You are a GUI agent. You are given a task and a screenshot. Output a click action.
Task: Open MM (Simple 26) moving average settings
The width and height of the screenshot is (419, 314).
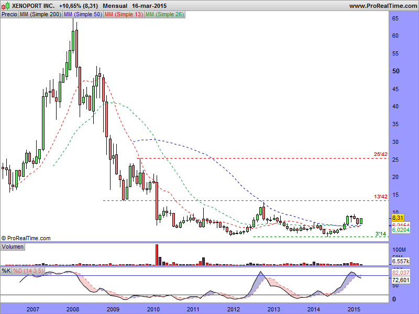click(x=164, y=15)
